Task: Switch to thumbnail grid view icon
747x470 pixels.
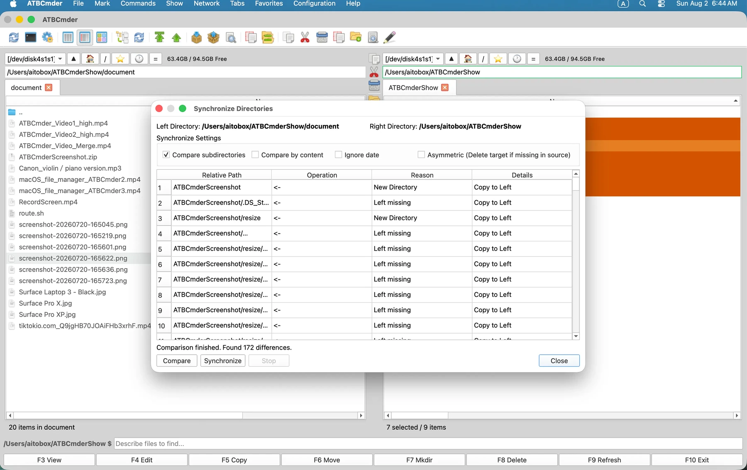Action: [x=102, y=37]
